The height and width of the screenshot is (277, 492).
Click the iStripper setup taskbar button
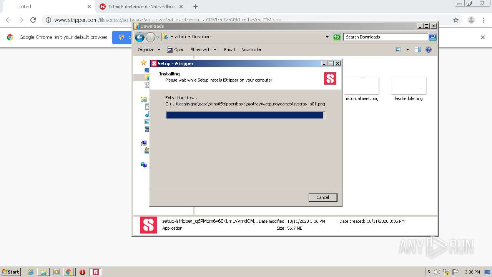pos(96,272)
